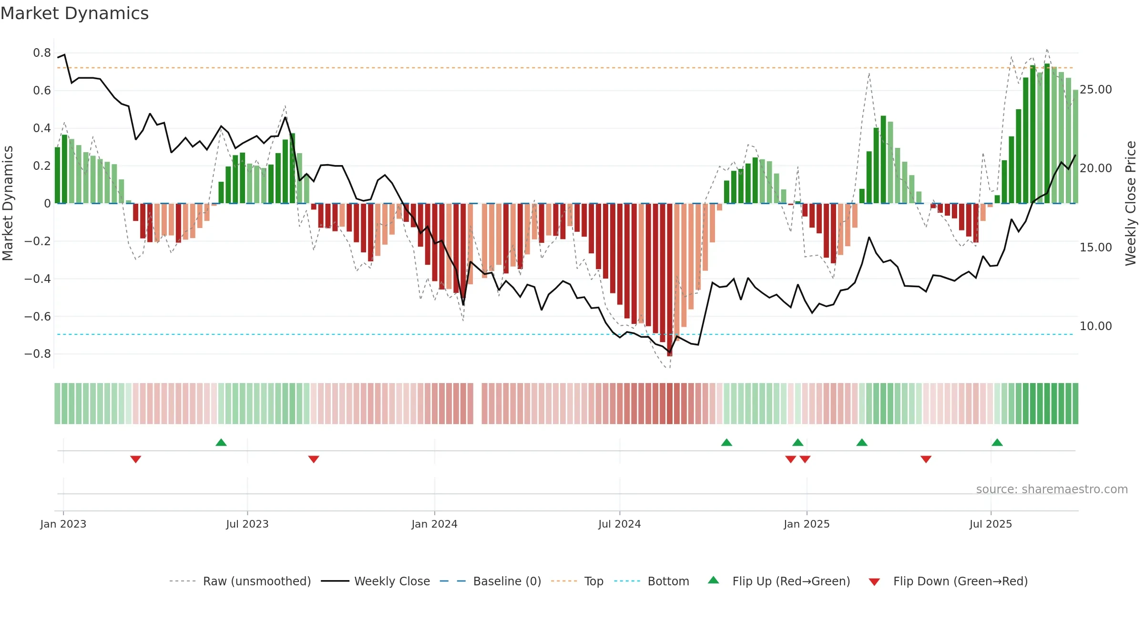Image resolution: width=1144 pixels, height=644 pixels.
Task: Click the Jul 2024 axis label
Action: pyautogui.click(x=620, y=524)
